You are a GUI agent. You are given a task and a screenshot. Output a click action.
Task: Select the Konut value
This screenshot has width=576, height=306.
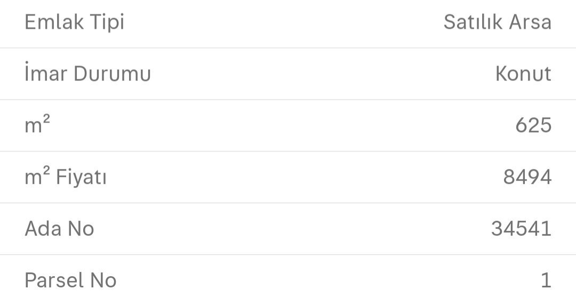(523, 74)
